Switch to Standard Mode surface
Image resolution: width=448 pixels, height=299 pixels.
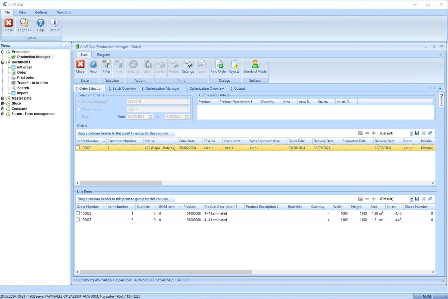tap(255, 66)
